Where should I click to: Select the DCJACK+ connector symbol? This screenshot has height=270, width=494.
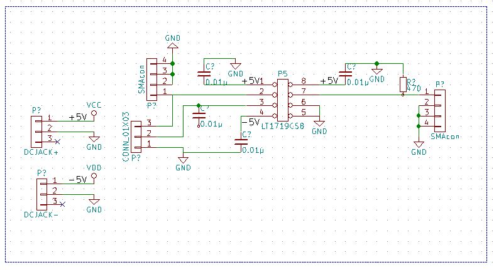(x=36, y=132)
